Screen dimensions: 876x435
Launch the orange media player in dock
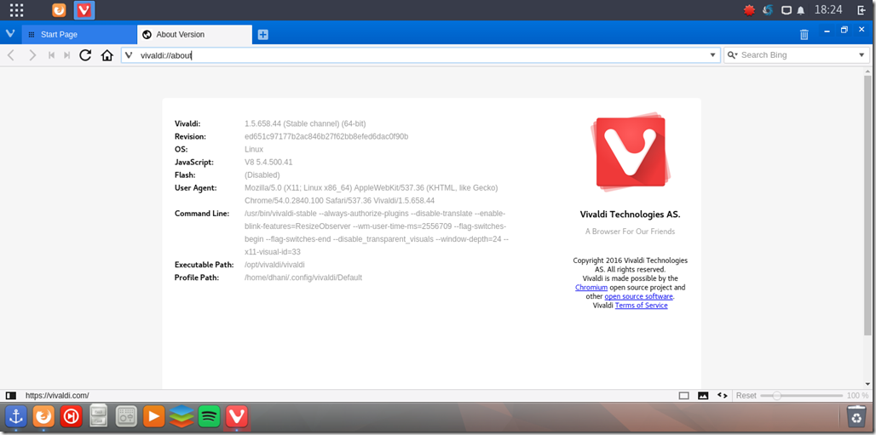tap(153, 416)
